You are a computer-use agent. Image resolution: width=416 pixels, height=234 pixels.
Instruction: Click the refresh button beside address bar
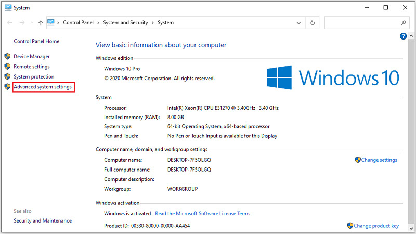point(313,23)
